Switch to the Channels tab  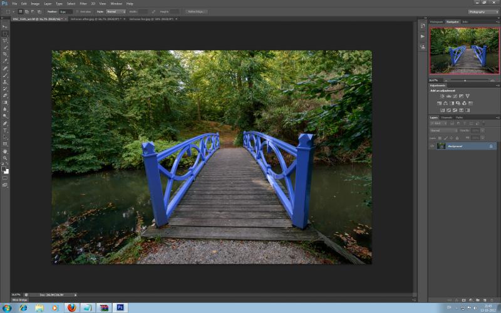click(x=447, y=118)
